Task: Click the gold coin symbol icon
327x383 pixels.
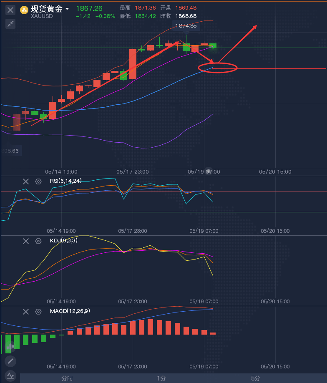Action: pyautogui.click(x=24, y=10)
